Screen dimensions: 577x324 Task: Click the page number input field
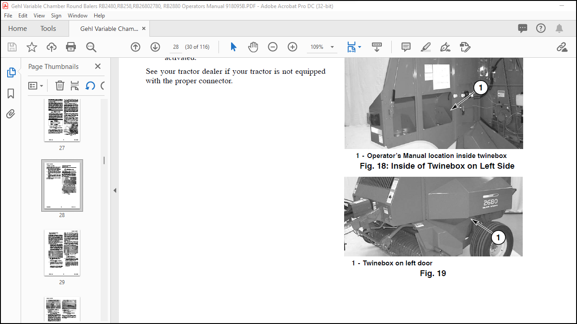tap(175, 47)
